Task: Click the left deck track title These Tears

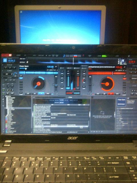Action: coord(24,66)
